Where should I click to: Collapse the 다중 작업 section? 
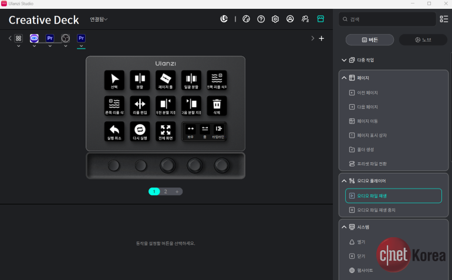(x=344, y=60)
